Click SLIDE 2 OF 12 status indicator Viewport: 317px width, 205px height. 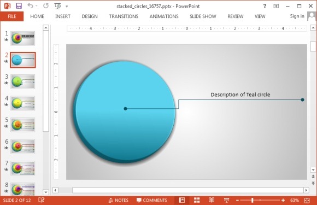[17, 200]
